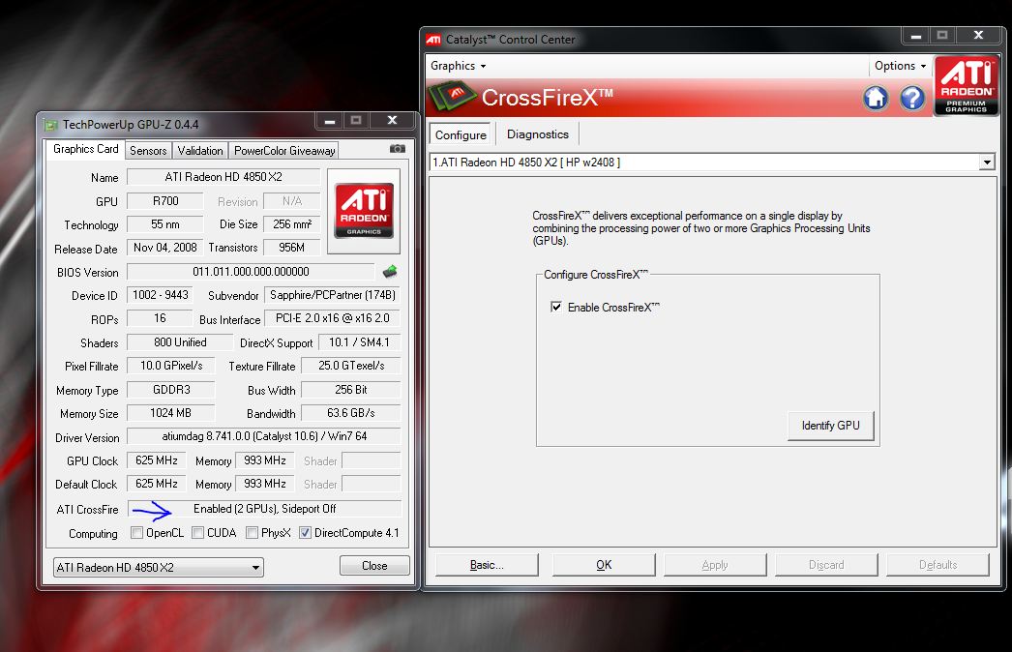Minimize the Catalyst Control Center window
1012x652 pixels.
[x=916, y=36]
